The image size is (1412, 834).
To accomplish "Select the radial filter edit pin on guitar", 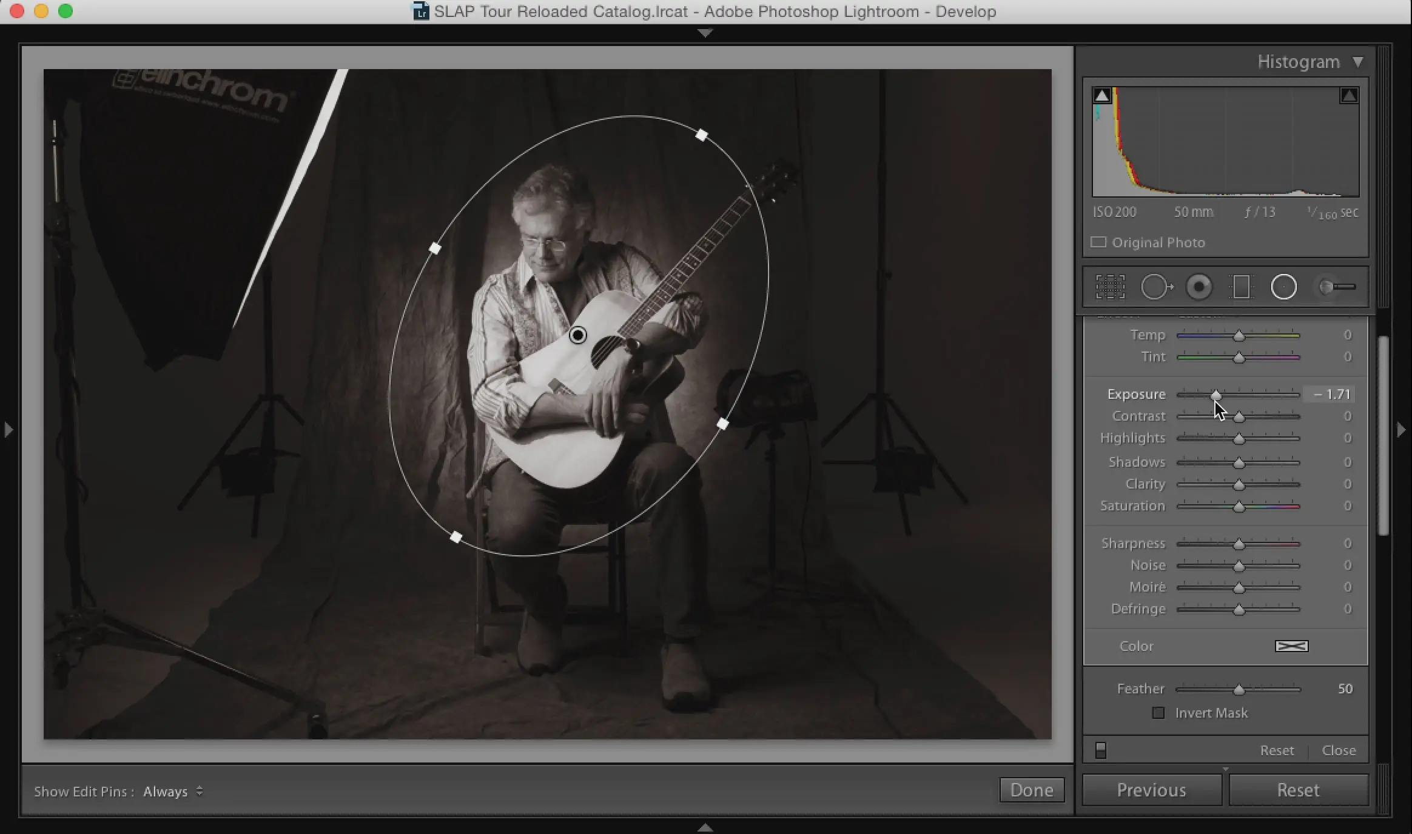I will pos(578,335).
